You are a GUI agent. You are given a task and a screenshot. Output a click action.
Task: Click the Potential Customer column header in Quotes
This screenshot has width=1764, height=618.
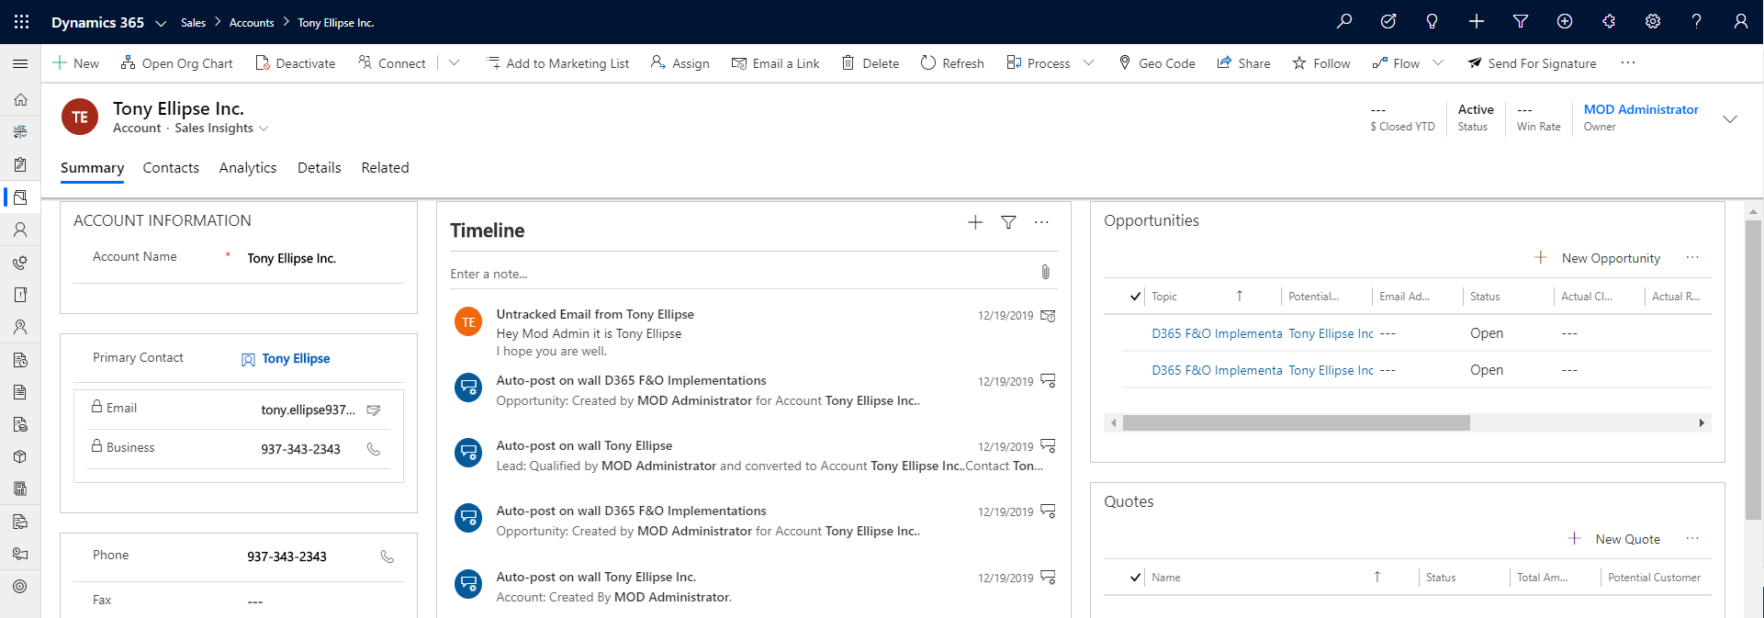tap(1654, 578)
